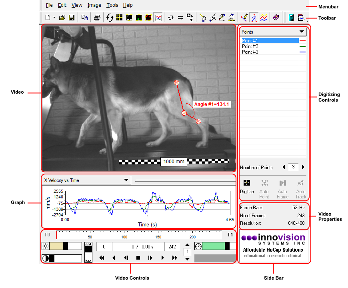Toggle the col/bw color mode switch
This screenshot has width=348, height=288.
click(x=88, y=252)
